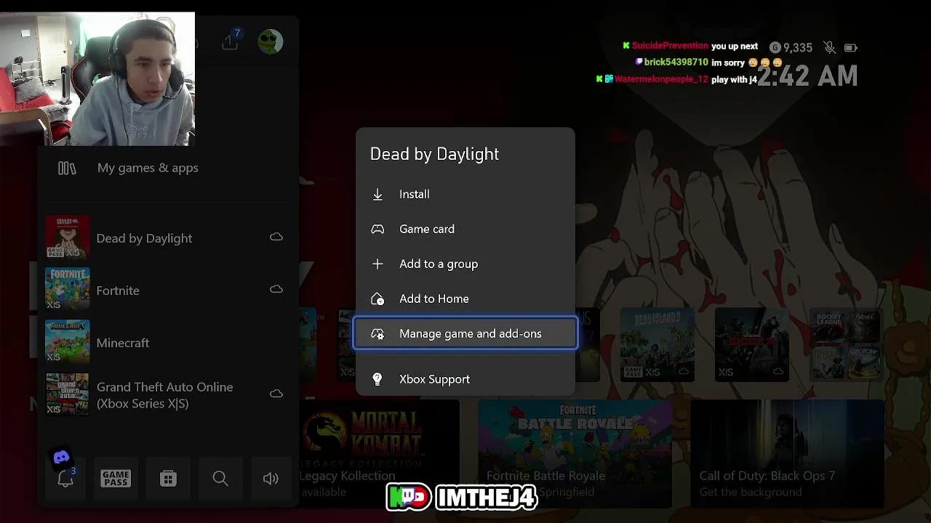Select Minecraft in guide list

(x=168, y=342)
